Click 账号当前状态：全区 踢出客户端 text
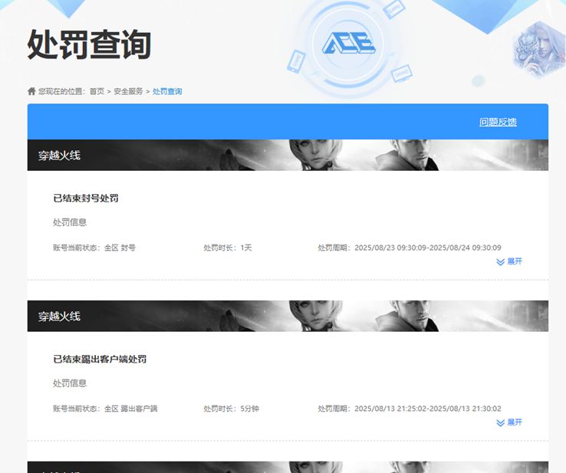This screenshot has height=473, width=566. click(x=105, y=409)
